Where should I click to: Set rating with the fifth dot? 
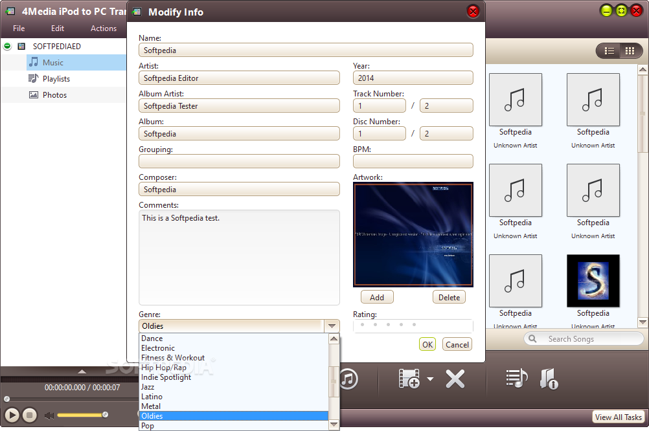pyautogui.click(x=414, y=325)
